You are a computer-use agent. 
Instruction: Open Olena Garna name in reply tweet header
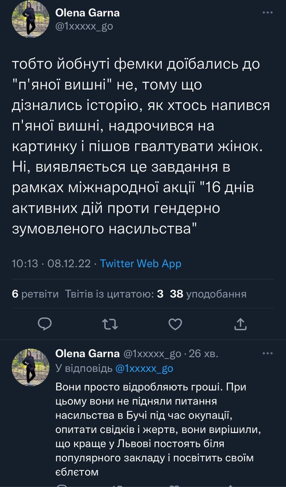87,354
